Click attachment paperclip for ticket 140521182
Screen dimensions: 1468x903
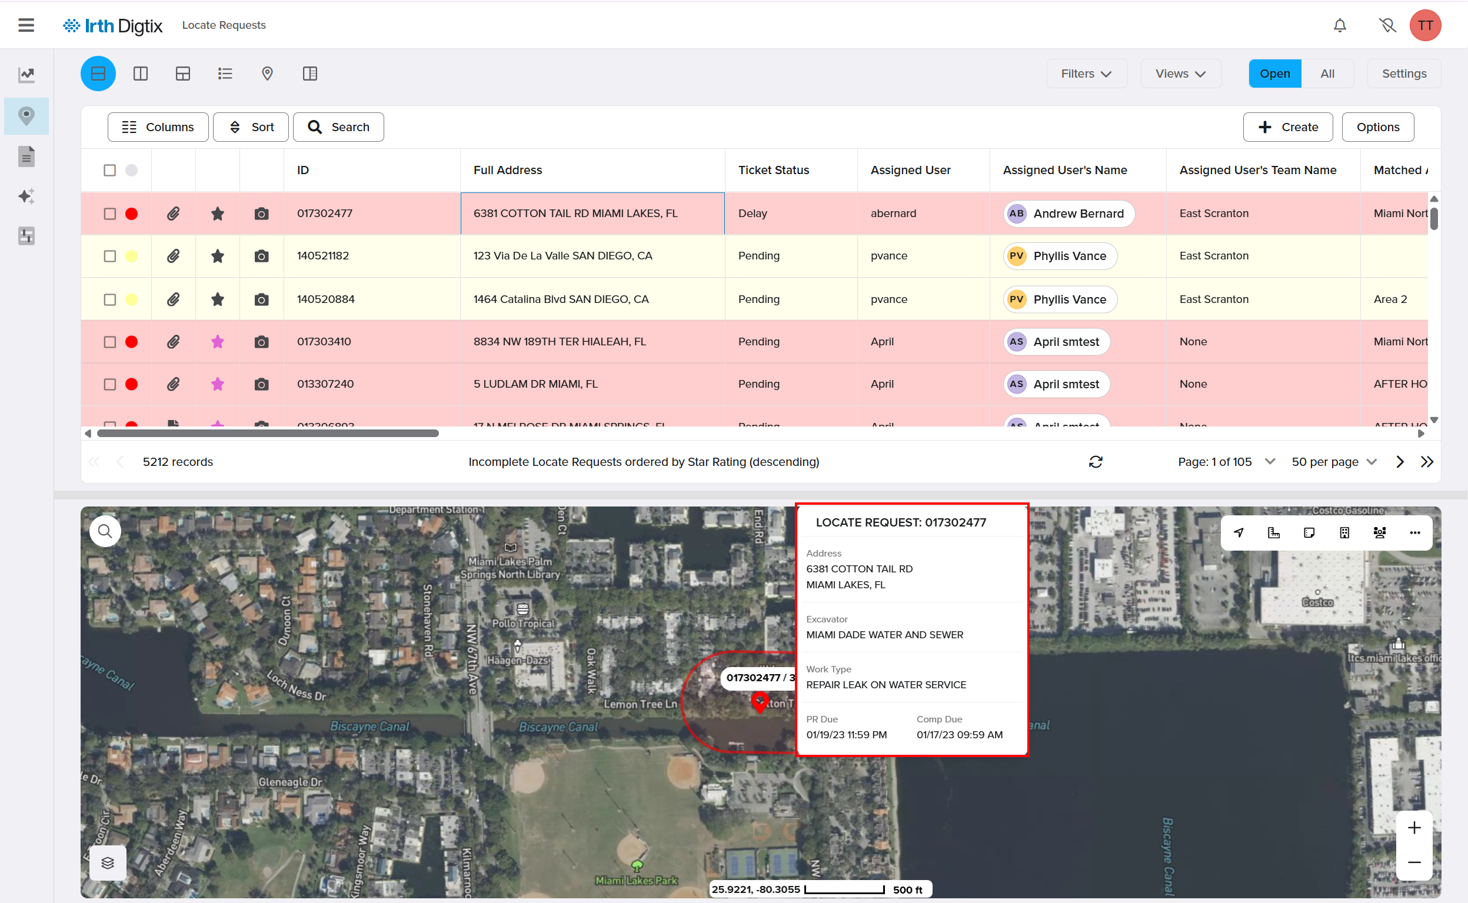click(x=173, y=256)
